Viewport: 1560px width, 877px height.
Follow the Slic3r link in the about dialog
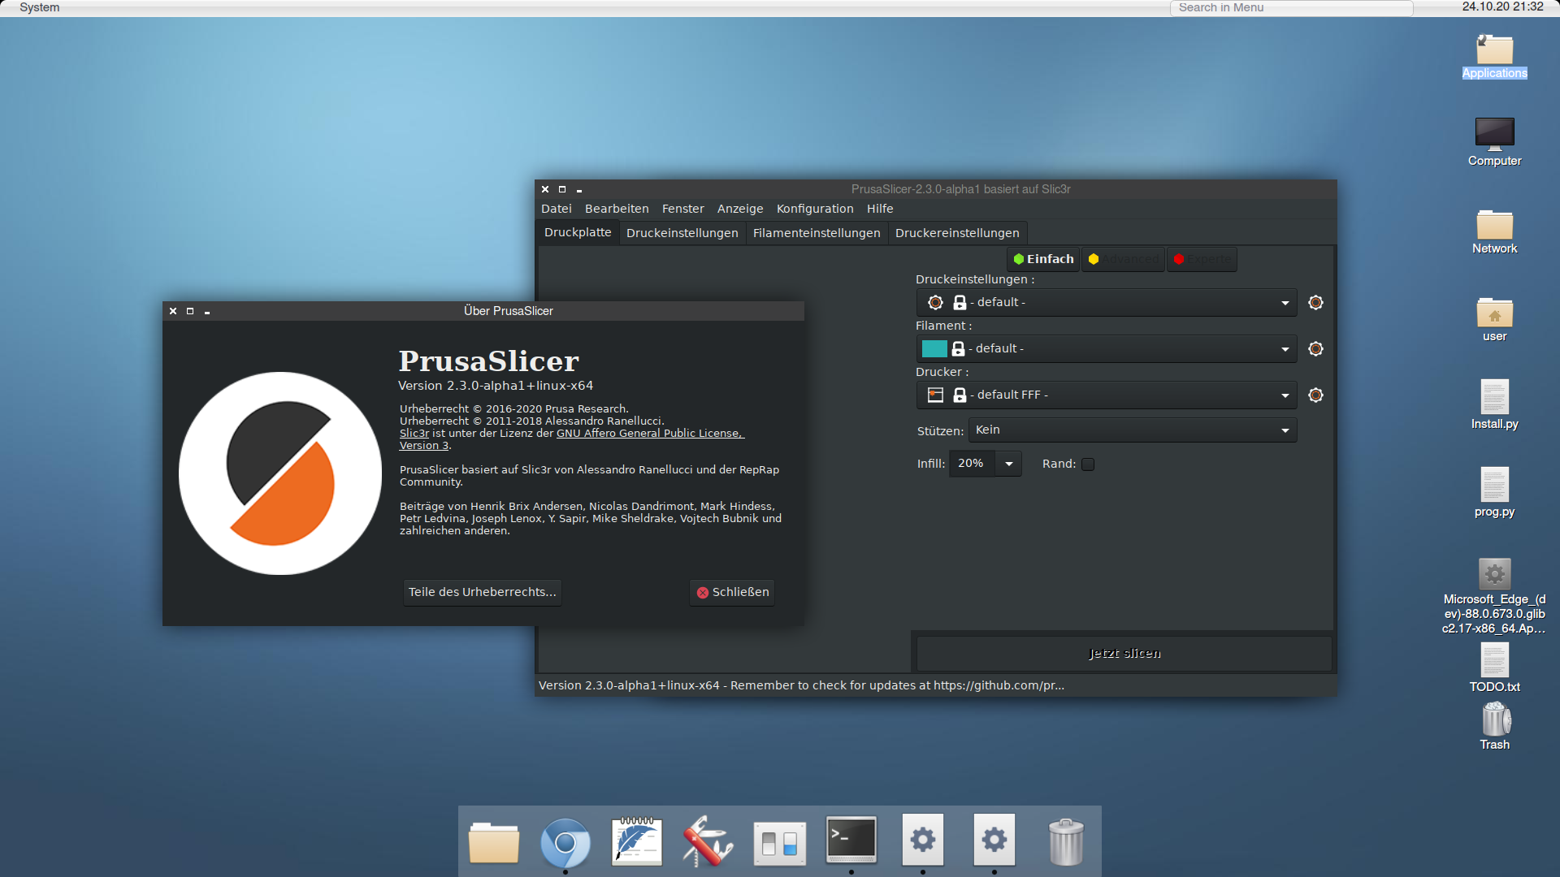coord(414,434)
